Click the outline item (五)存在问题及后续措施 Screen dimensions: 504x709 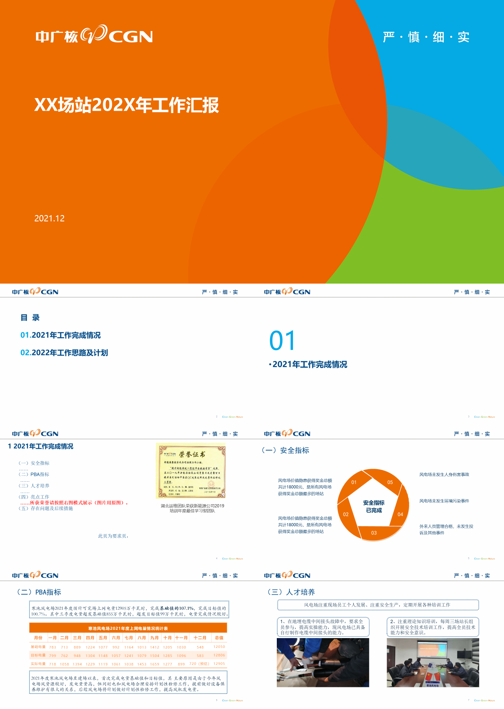46,509
